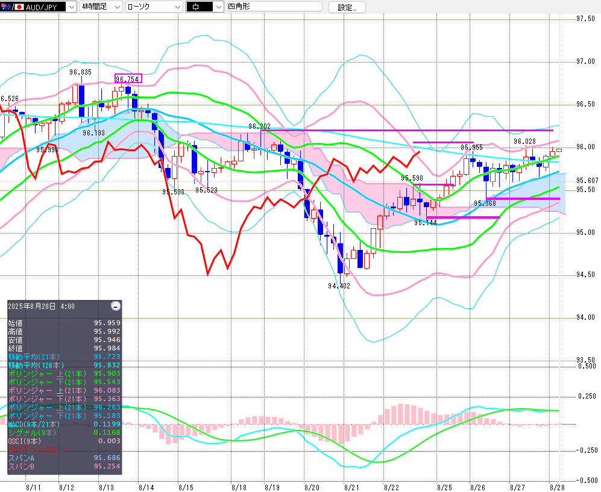Click the Bollinger upper value 95.903
Viewport: 601px width, 492px height.
[x=107, y=373]
